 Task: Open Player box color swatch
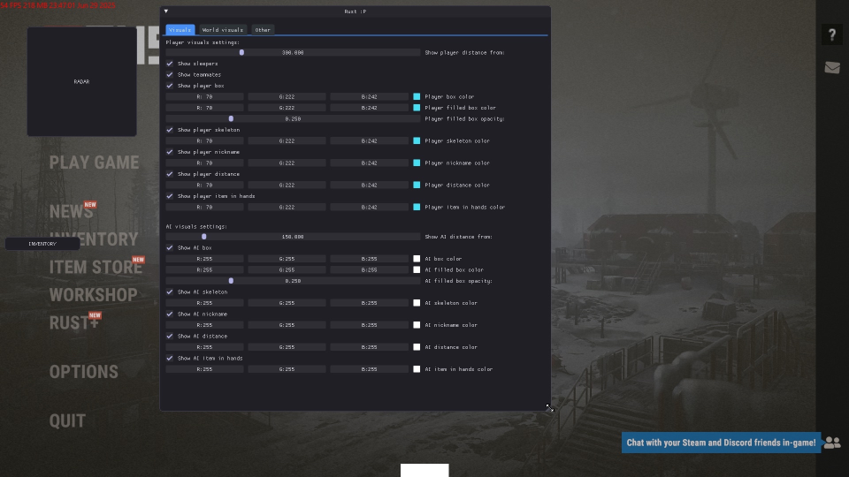(x=417, y=96)
